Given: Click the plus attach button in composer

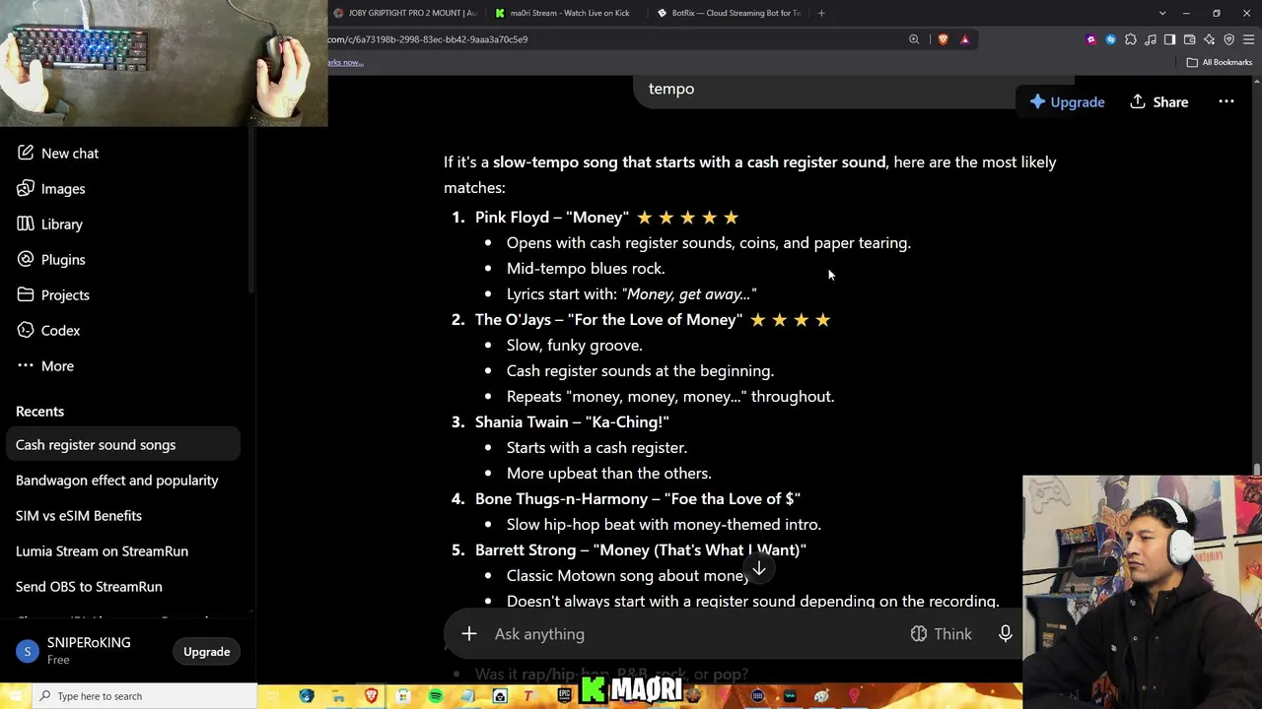Looking at the screenshot, I should (469, 634).
